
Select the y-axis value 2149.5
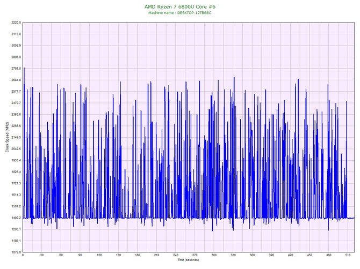click(x=16, y=137)
